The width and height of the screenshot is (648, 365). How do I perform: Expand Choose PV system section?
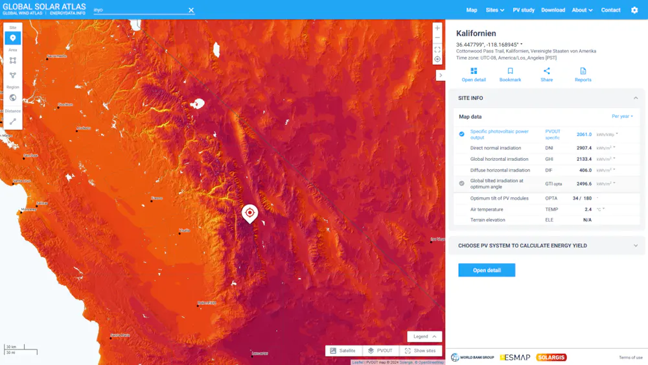[636, 246]
